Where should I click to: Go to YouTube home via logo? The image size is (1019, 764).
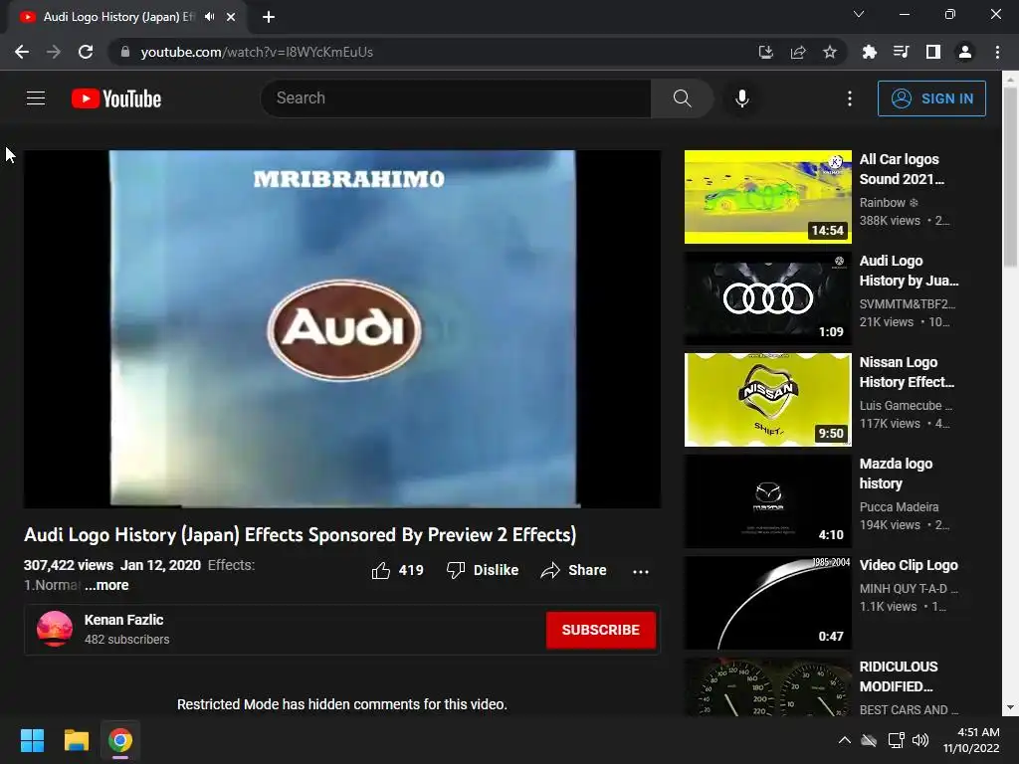point(116,98)
